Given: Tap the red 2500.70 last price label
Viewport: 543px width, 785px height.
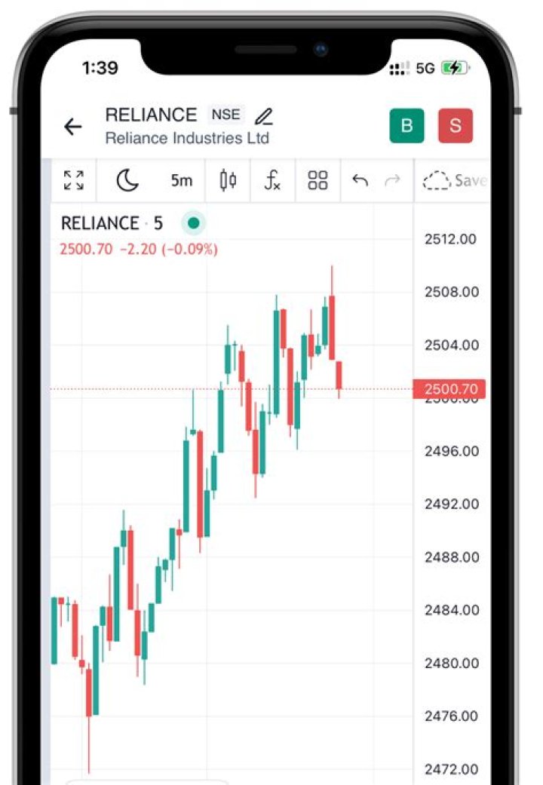Looking at the screenshot, I should [x=450, y=389].
